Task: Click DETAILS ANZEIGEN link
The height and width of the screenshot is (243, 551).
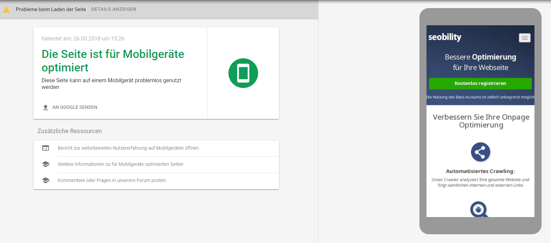Action: tap(114, 9)
